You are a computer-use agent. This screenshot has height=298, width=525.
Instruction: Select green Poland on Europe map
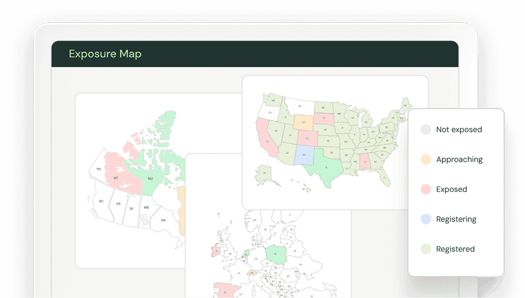pyautogui.click(x=276, y=254)
